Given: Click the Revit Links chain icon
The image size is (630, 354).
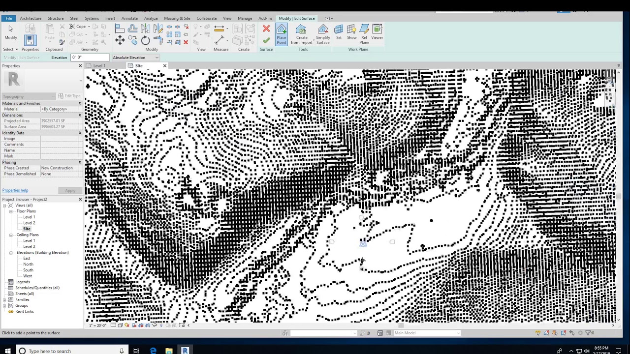Looking at the screenshot, I should tap(11, 311).
